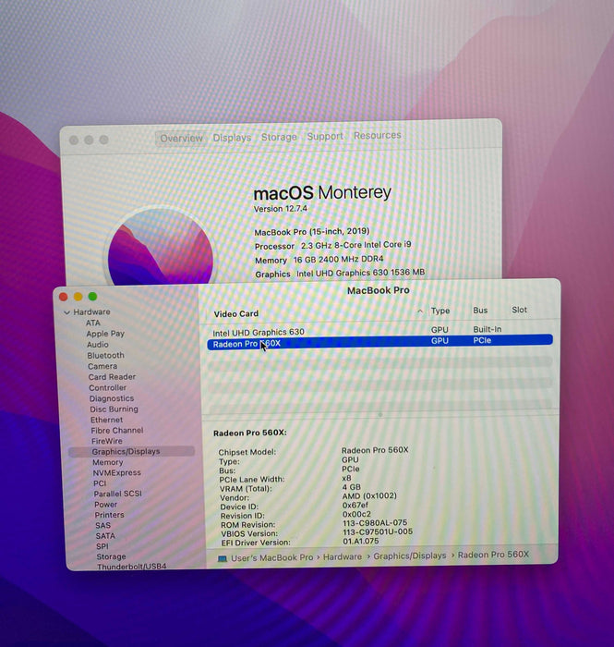This screenshot has width=614, height=647.
Task: Select PCI in the hardware sidebar
Action: click(100, 483)
